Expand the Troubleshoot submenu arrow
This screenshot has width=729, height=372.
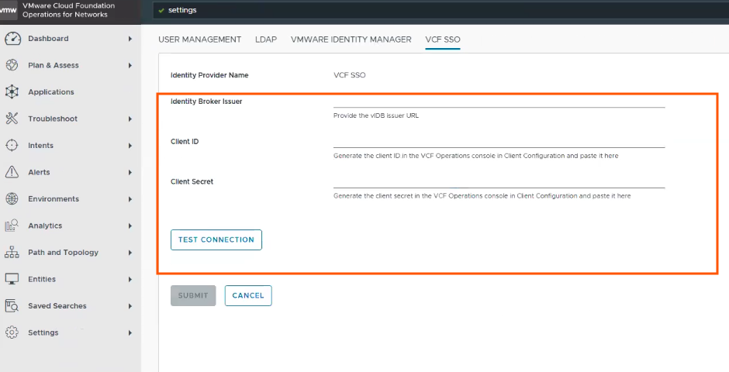click(x=130, y=119)
